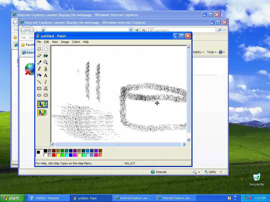Click the magnifier Search button in Internet Explorer
This screenshot has height=202, width=270.
coord(220,30)
